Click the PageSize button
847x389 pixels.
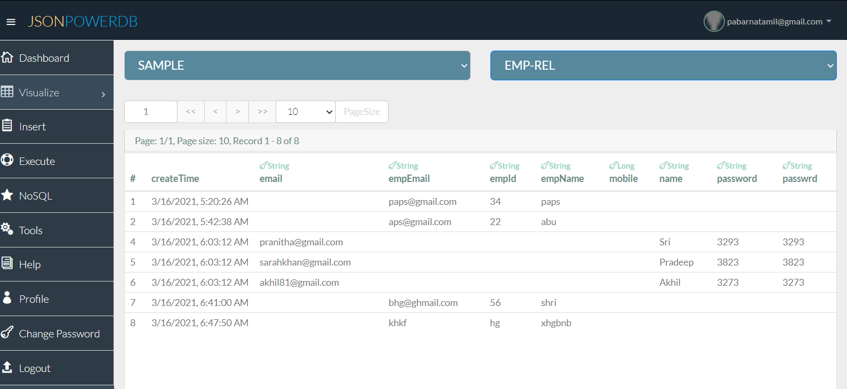pyautogui.click(x=362, y=112)
